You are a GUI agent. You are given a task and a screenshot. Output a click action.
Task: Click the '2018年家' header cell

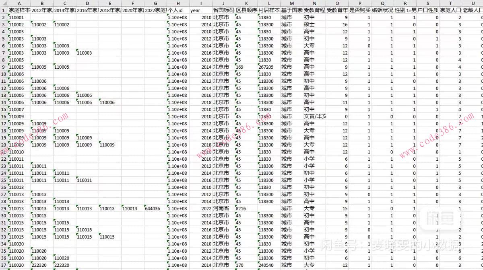[110, 10]
